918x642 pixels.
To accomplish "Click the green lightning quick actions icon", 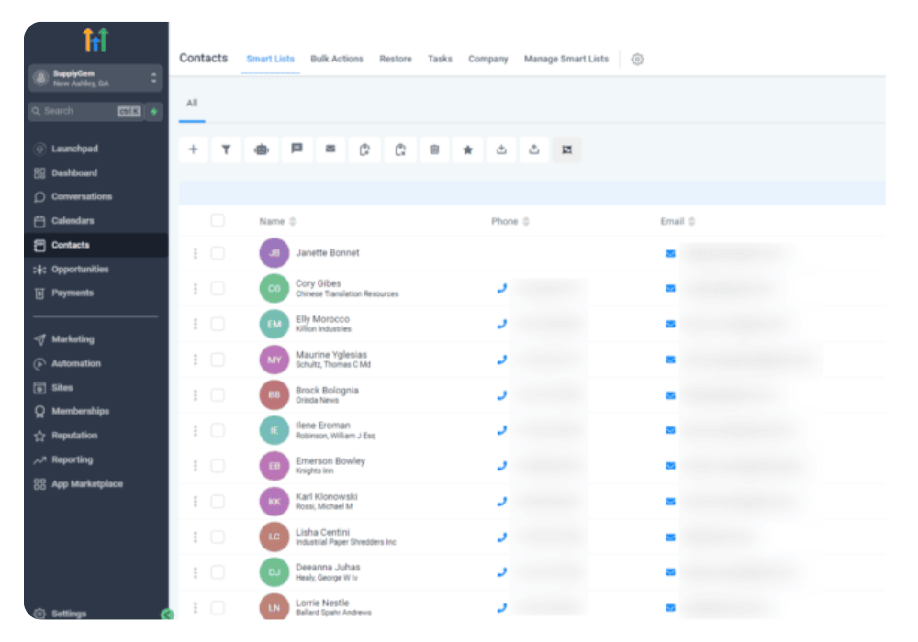I will coord(154,111).
